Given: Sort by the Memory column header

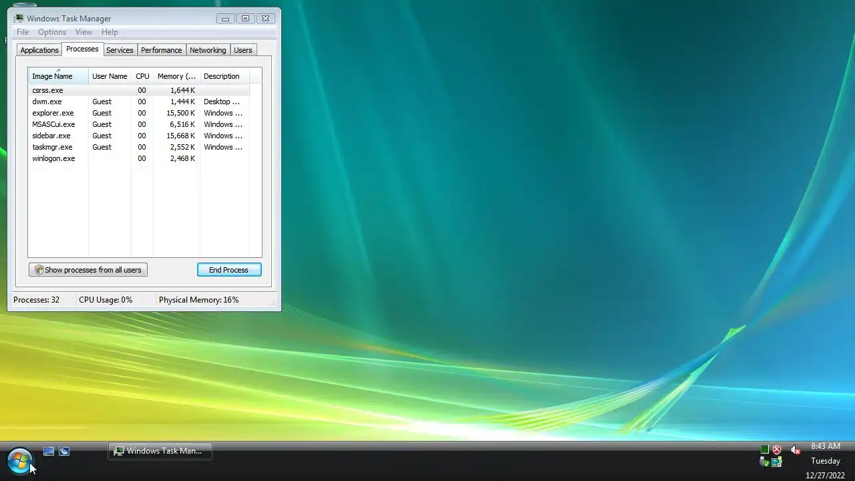Looking at the screenshot, I should [x=176, y=76].
